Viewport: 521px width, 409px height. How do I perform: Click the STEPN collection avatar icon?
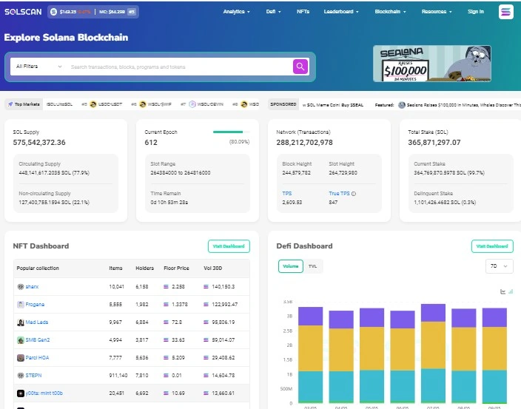point(21,376)
